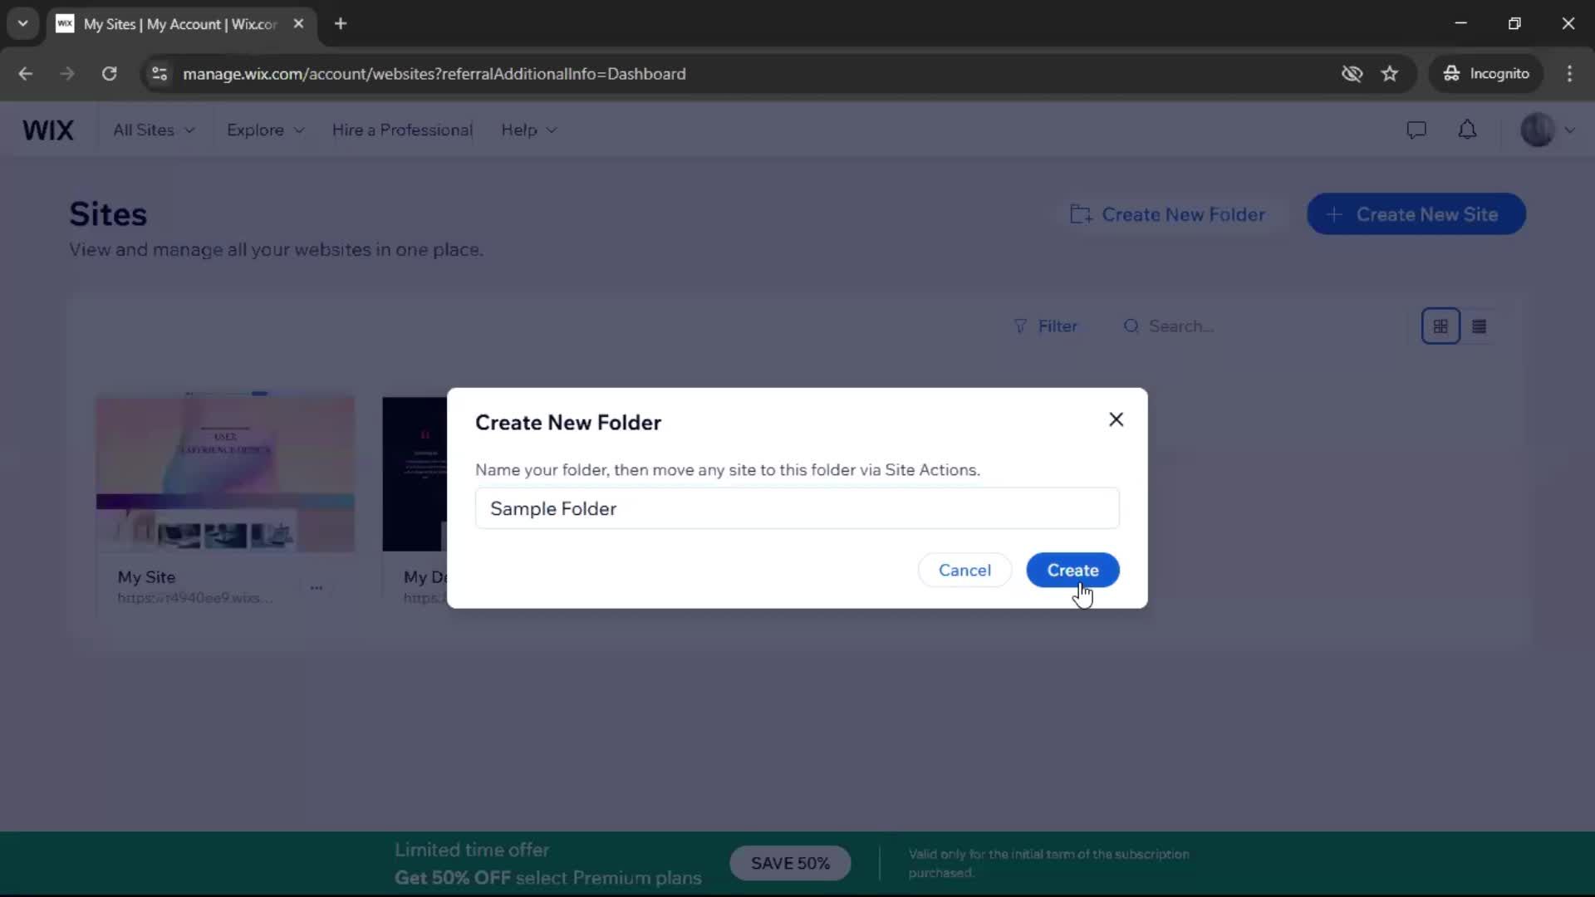Click the magnifier icon in Search
This screenshot has width=1595, height=897.
tap(1131, 326)
